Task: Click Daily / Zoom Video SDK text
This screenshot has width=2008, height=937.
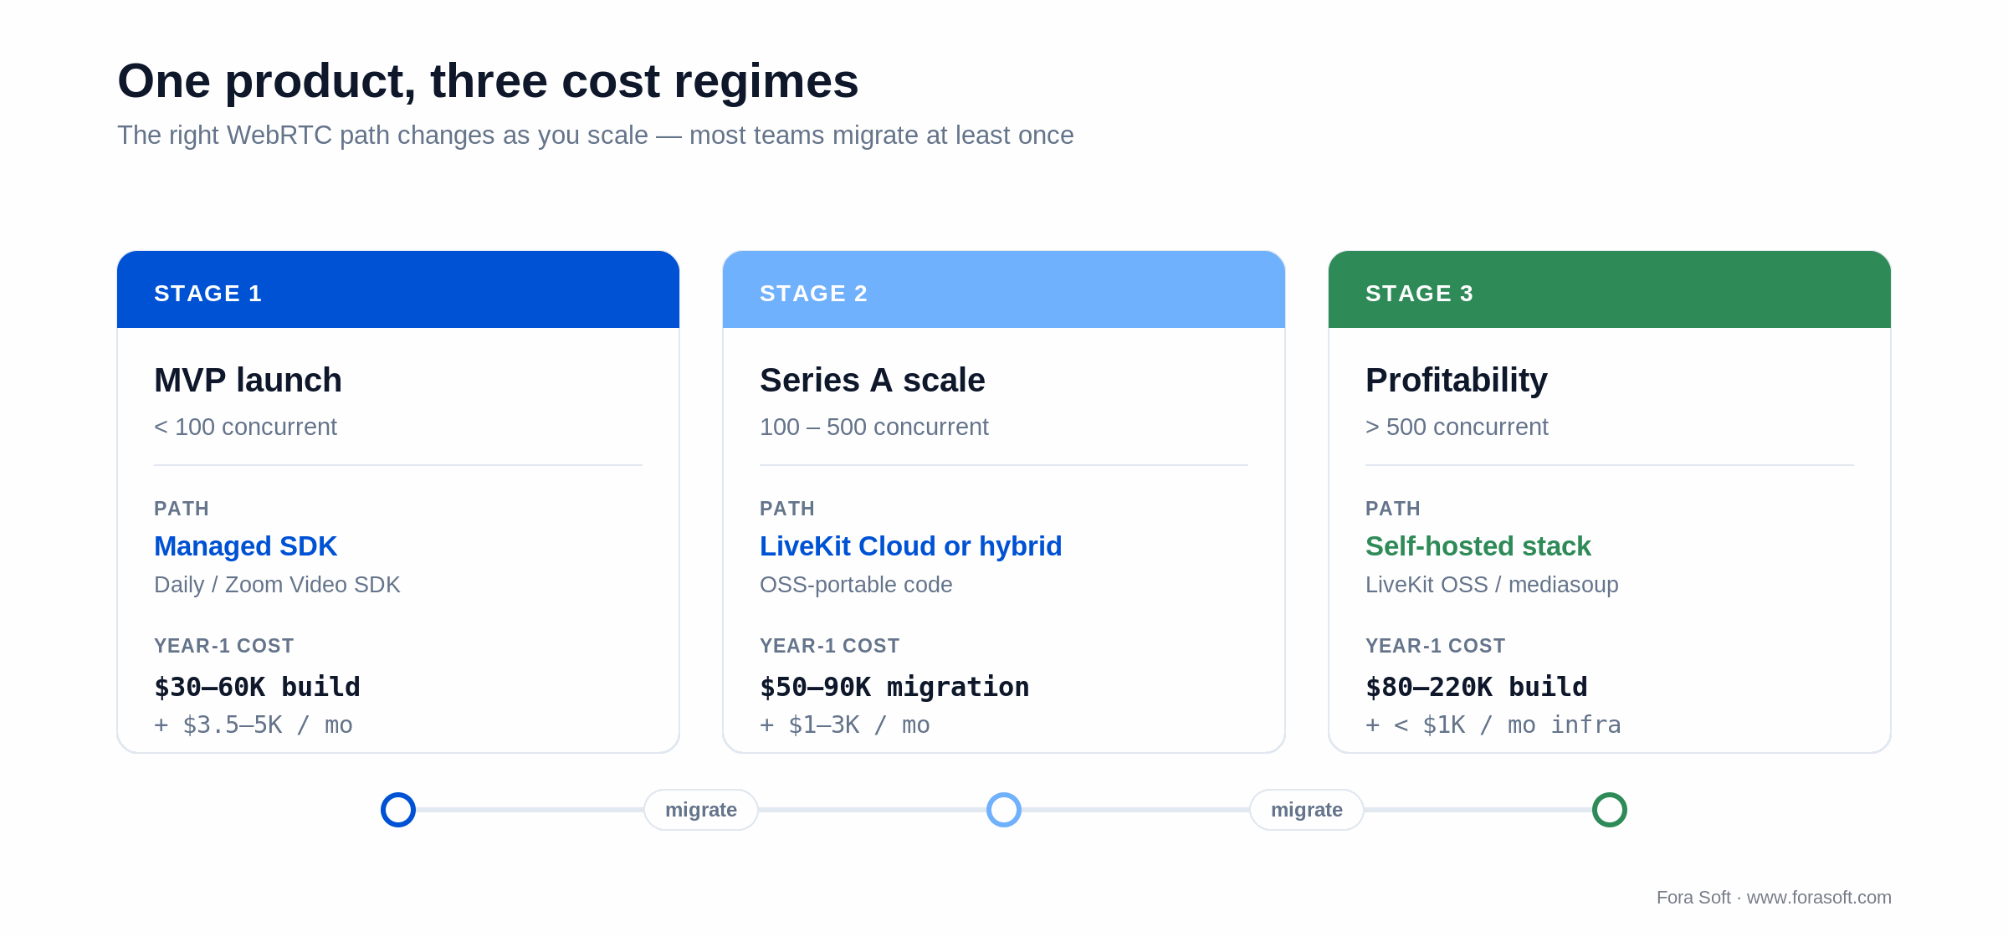Action: [x=277, y=585]
